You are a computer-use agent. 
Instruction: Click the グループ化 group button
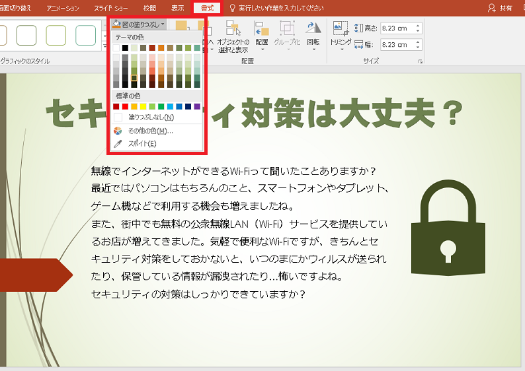(x=287, y=36)
